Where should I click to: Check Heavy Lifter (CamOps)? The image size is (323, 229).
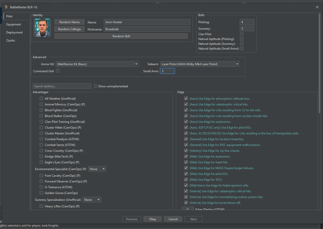tap(41, 206)
